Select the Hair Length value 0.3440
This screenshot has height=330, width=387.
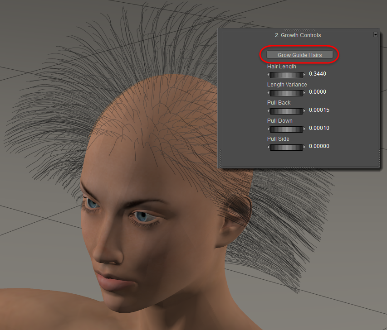pos(317,74)
